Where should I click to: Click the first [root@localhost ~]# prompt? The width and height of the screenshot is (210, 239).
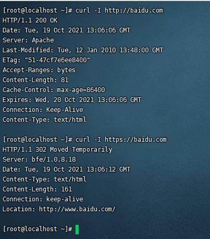tap(38, 10)
